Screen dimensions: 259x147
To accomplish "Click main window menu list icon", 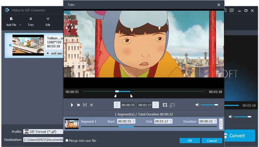I will 232,11.
